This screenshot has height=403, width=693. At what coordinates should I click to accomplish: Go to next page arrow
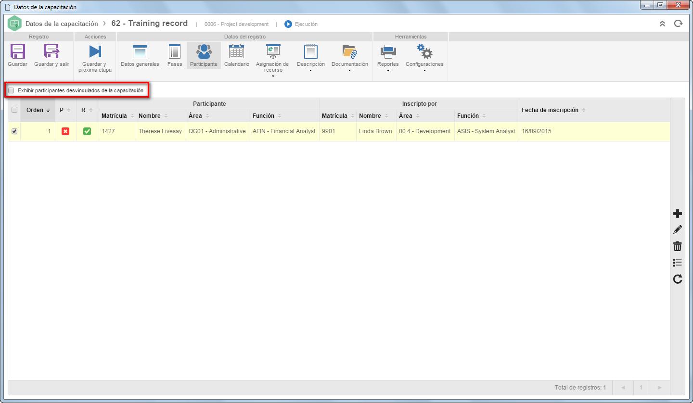[659, 387]
